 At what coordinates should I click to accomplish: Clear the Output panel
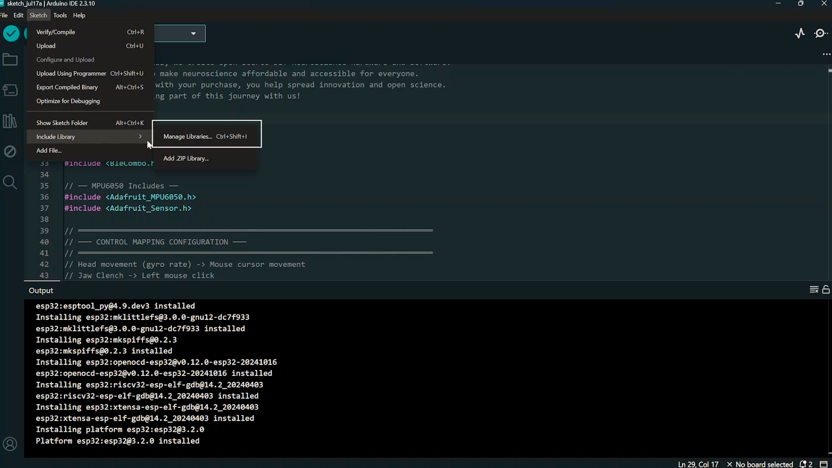(x=814, y=289)
